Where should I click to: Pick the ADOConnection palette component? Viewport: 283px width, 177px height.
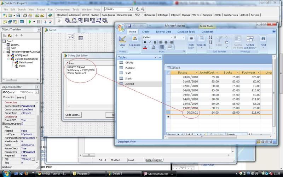[68, 21]
